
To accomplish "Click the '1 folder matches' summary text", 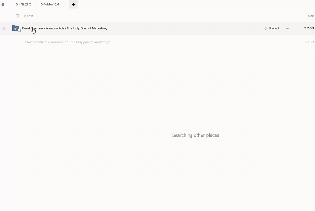I will (67, 42).
